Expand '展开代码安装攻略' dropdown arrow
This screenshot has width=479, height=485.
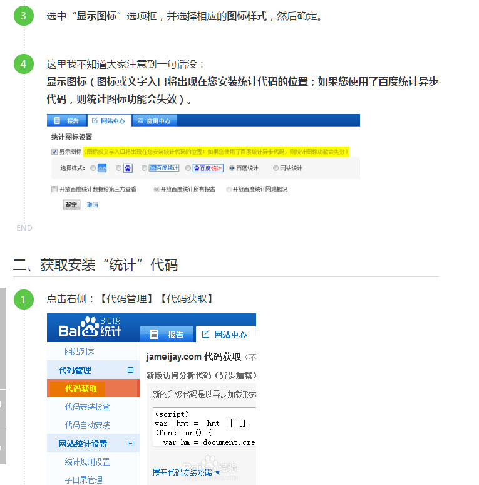point(217,472)
